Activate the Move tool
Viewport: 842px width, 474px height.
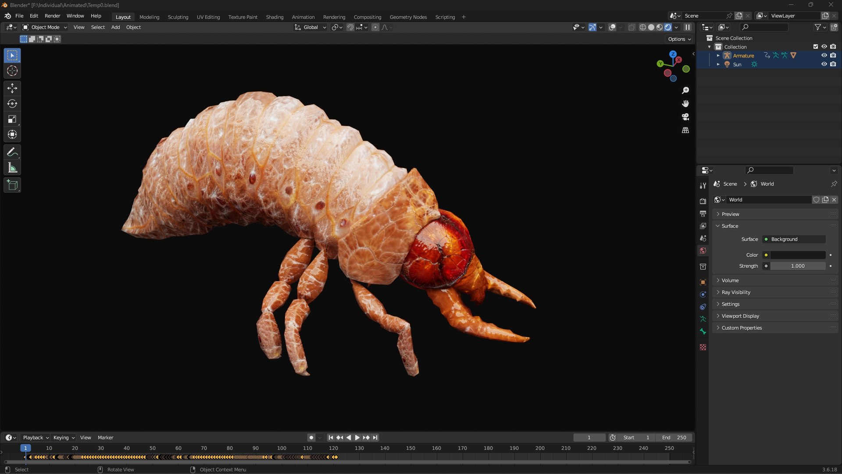12,88
